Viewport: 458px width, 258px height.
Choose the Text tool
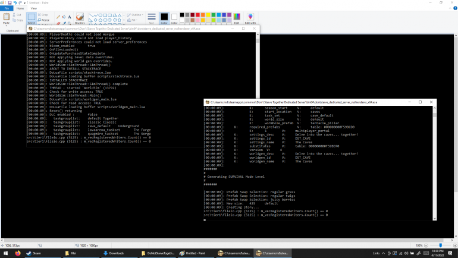coord(70,17)
